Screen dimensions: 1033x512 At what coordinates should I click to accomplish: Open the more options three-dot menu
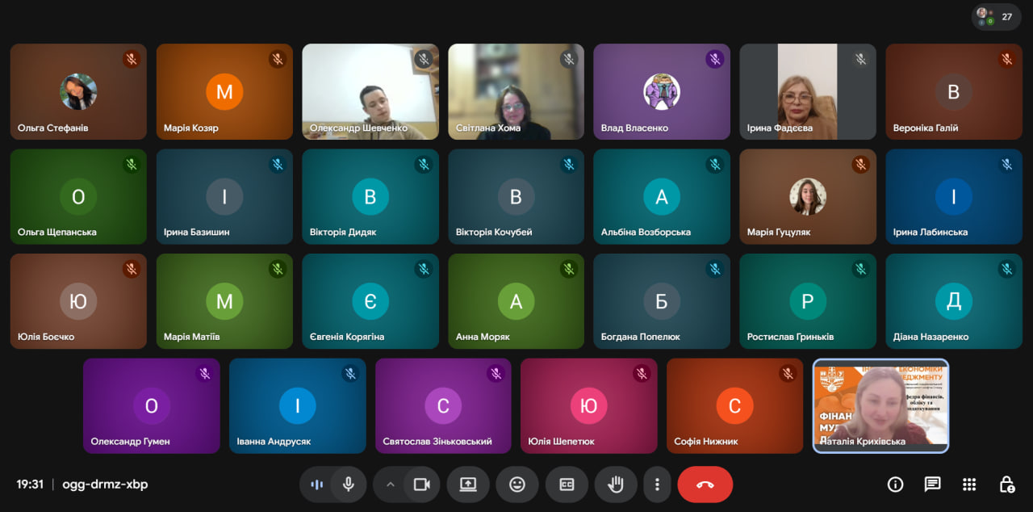[657, 485]
